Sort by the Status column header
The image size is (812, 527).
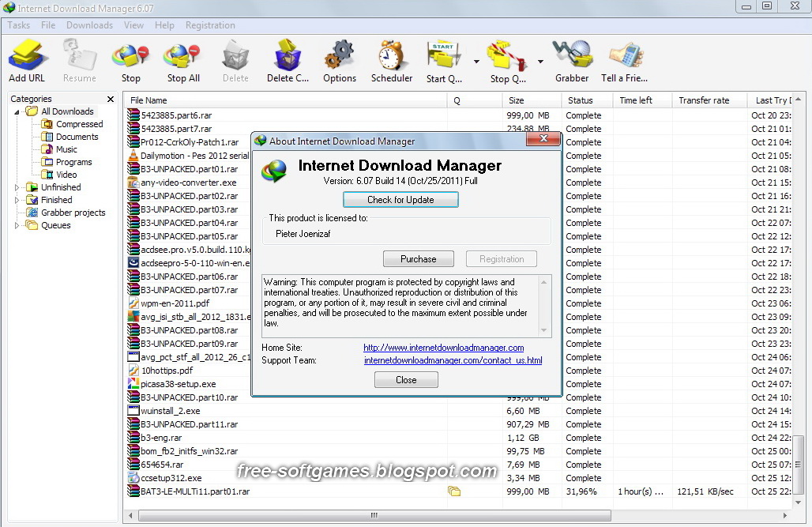pyautogui.click(x=587, y=100)
